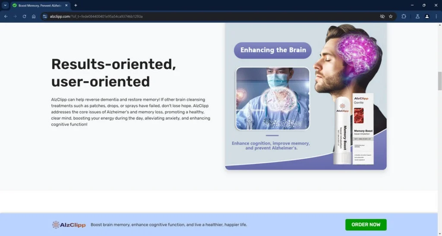Open a new tab with plus button
The width and height of the screenshot is (442, 236).
76,5
